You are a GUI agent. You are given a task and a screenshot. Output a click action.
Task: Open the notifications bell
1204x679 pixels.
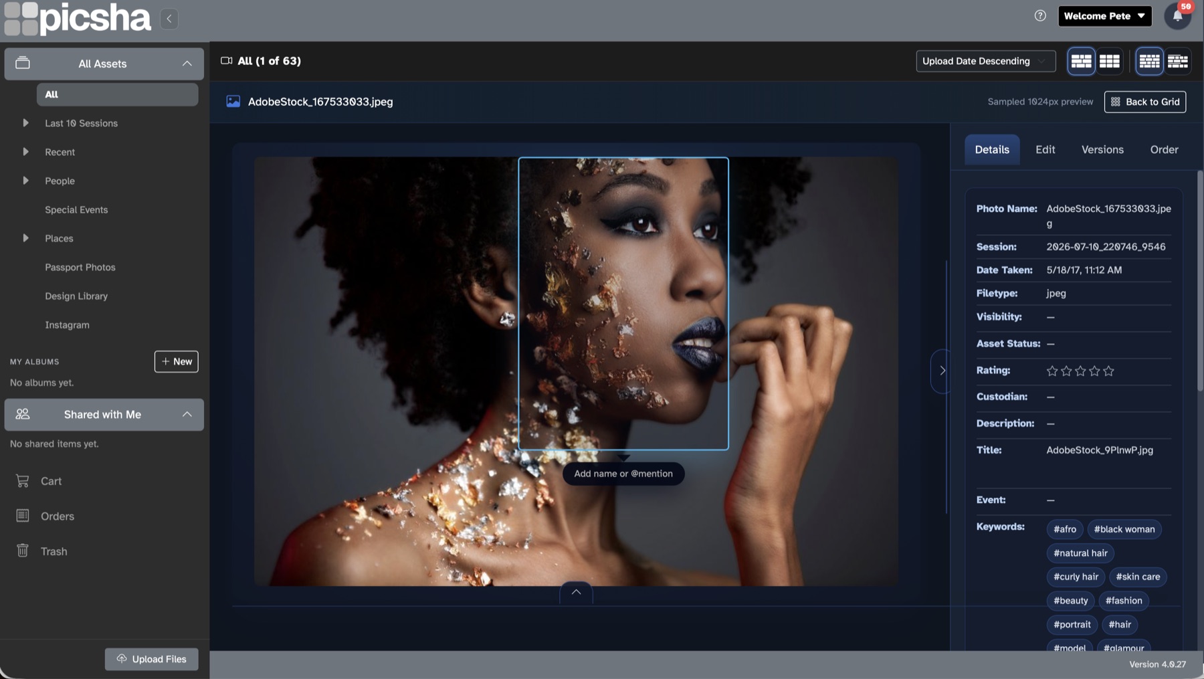click(x=1177, y=15)
